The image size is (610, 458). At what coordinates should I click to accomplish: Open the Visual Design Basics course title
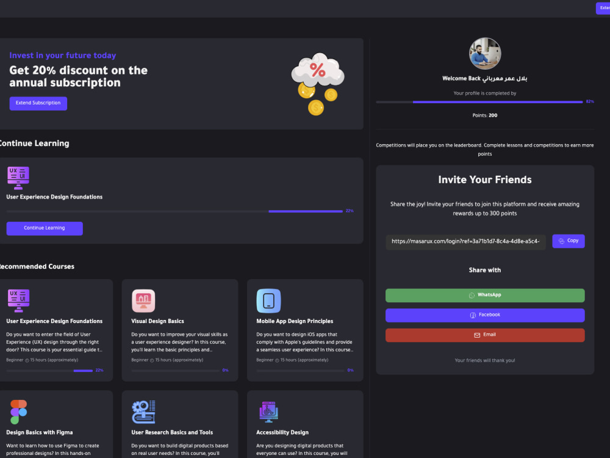157,321
